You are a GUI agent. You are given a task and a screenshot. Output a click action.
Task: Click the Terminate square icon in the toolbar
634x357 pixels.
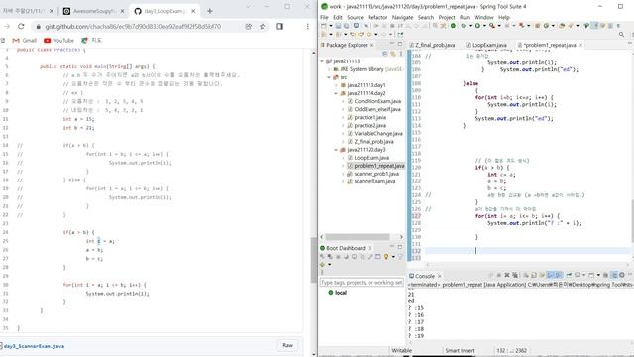pyautogui.click(x=392, y=26)
